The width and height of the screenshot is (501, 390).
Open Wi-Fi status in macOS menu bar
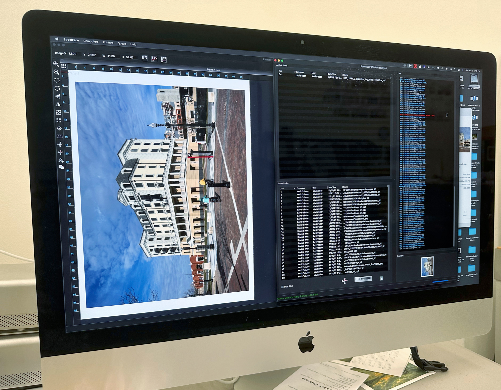pyautogui.click(x=446, y=69)
